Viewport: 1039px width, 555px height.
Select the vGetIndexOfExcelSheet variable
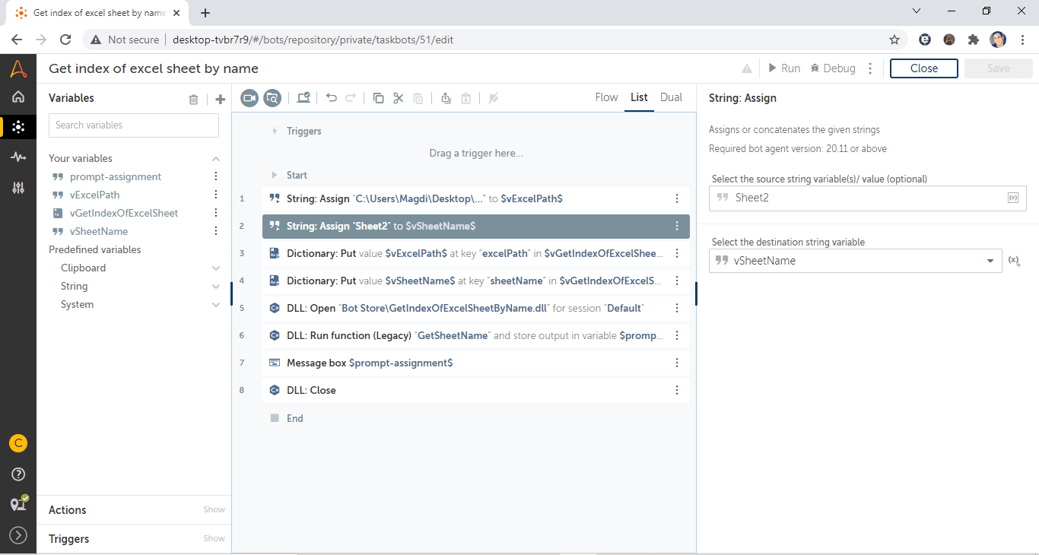tap(124, 214)
